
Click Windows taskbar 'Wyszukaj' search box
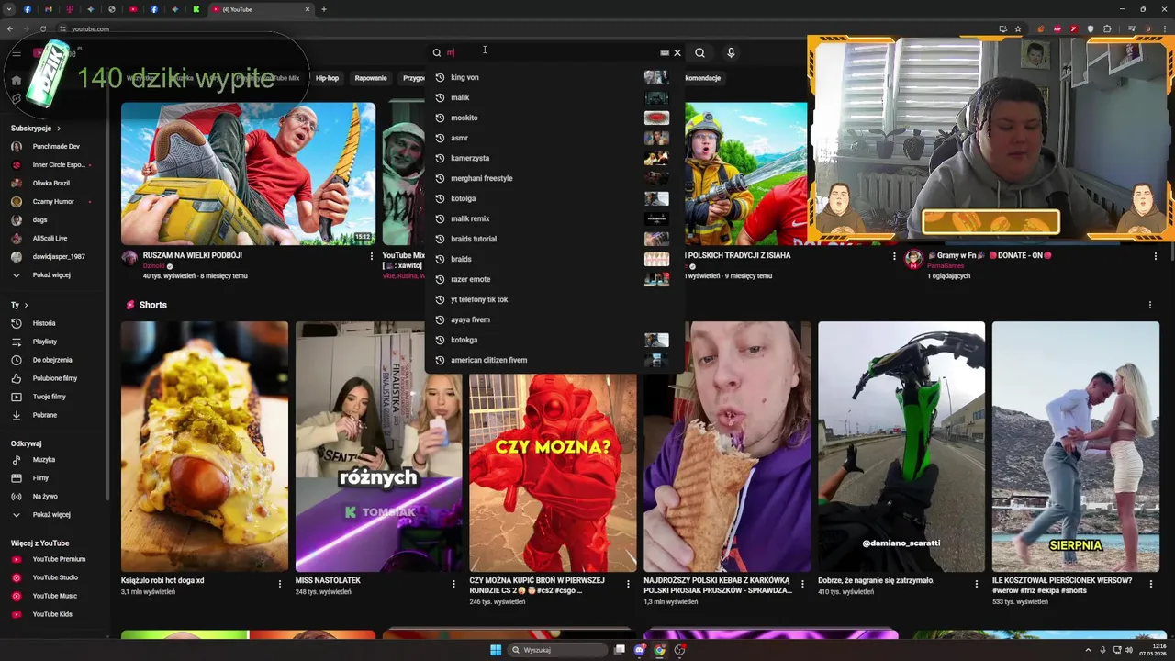pos(559,650)
